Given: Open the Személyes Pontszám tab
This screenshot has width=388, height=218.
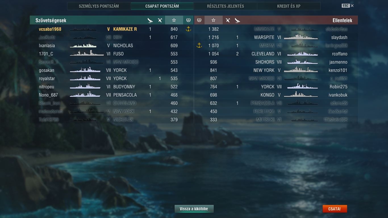Looking at the screenshot, I should [99, 6].
